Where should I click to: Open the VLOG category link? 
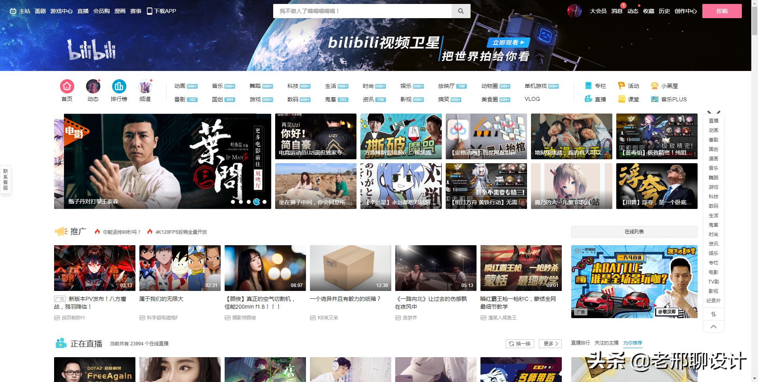point(532,99)
